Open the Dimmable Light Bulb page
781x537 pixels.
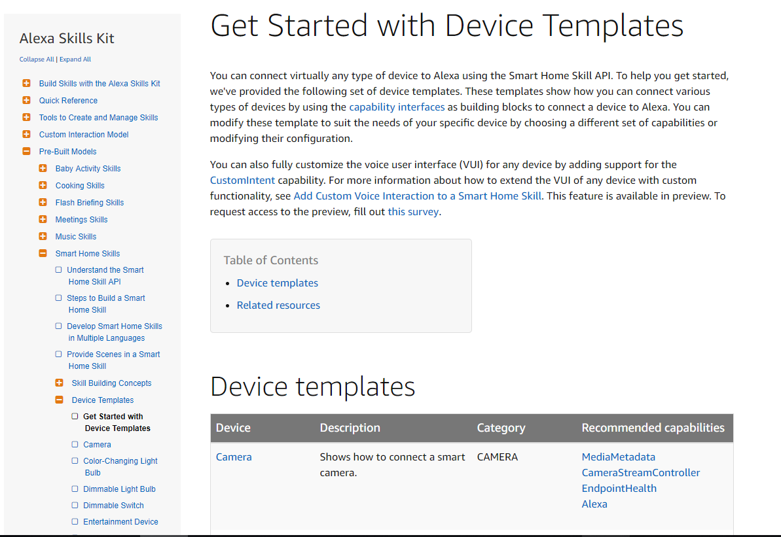coord(120,489)
